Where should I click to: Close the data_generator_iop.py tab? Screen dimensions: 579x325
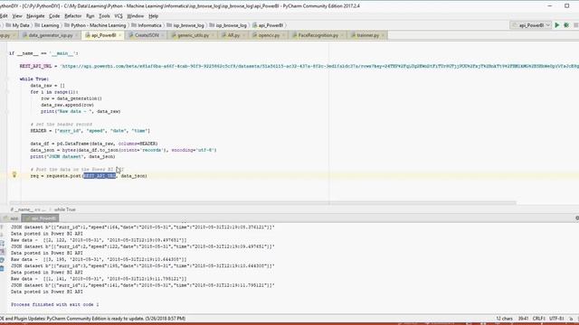76,35
